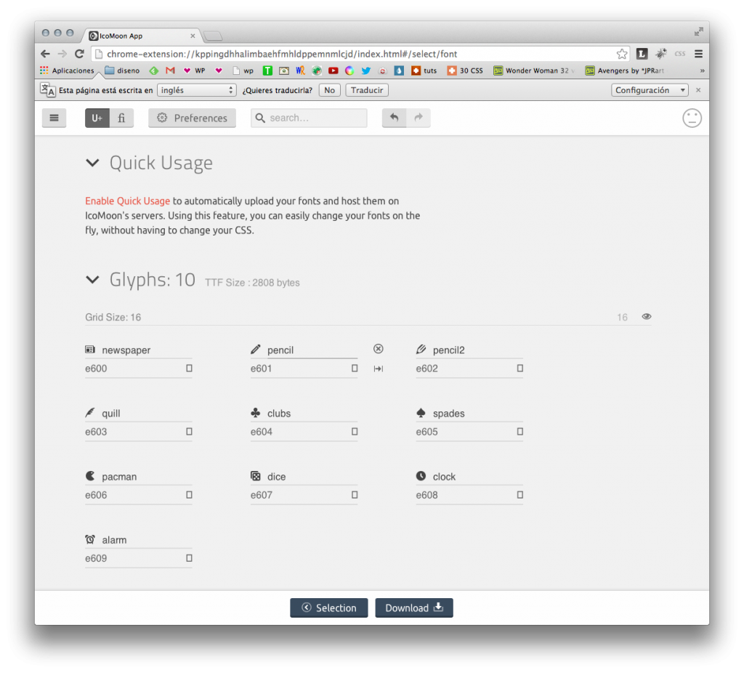Reload the page with browser refresh icon
744x673 pixels.
click(80, 54)
